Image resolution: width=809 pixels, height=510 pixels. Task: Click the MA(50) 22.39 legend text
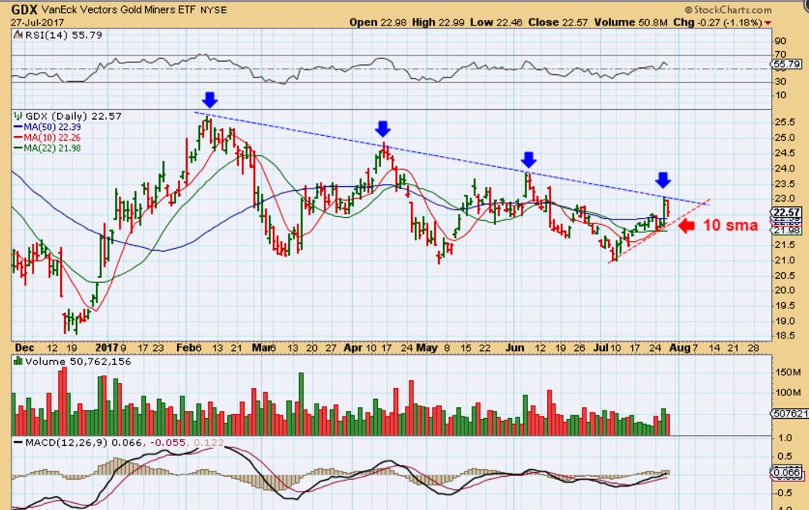(x=52, y=127)
